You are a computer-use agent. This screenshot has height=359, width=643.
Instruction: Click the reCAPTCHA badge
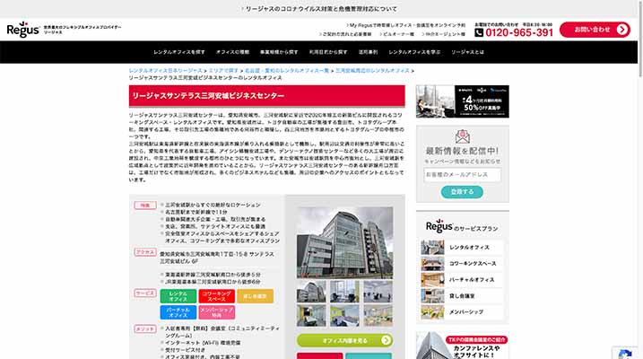[x=625, y=354]
